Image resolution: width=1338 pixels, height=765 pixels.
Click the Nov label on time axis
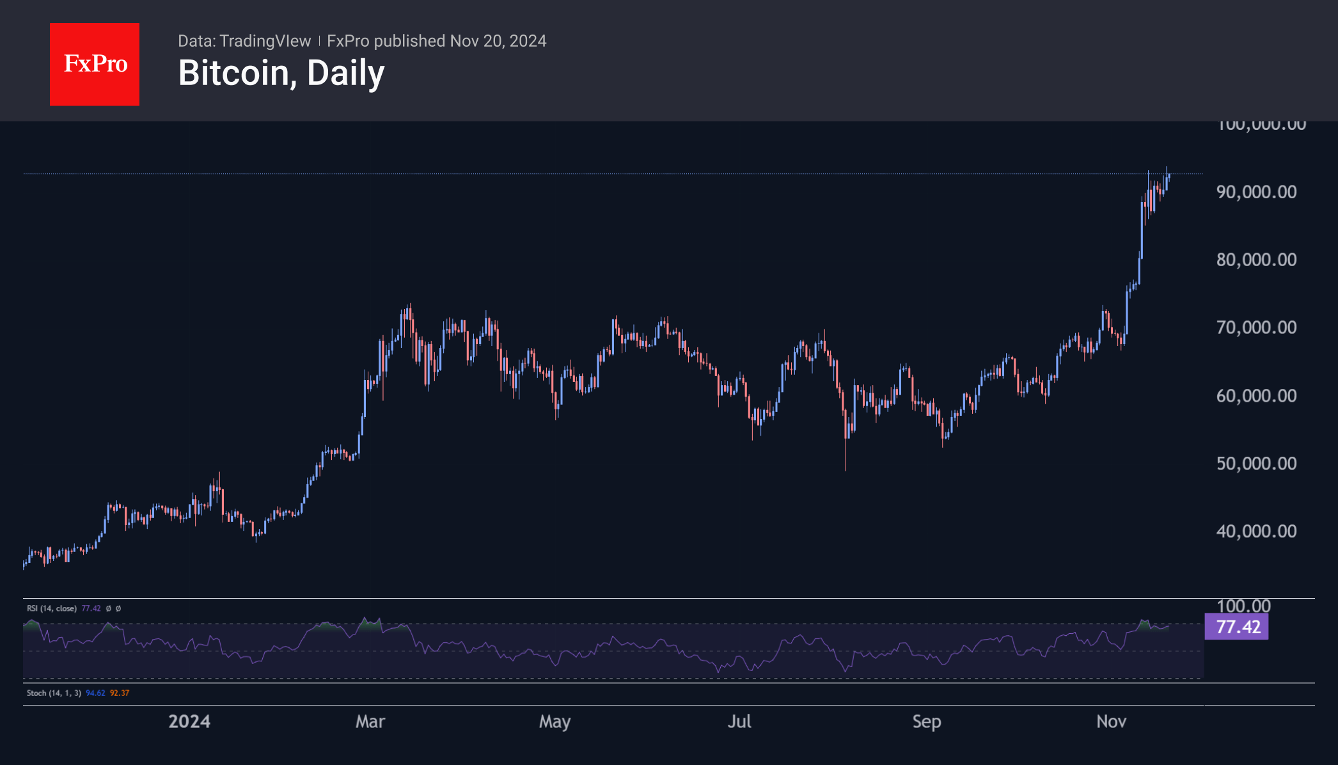click(1111, 722)
